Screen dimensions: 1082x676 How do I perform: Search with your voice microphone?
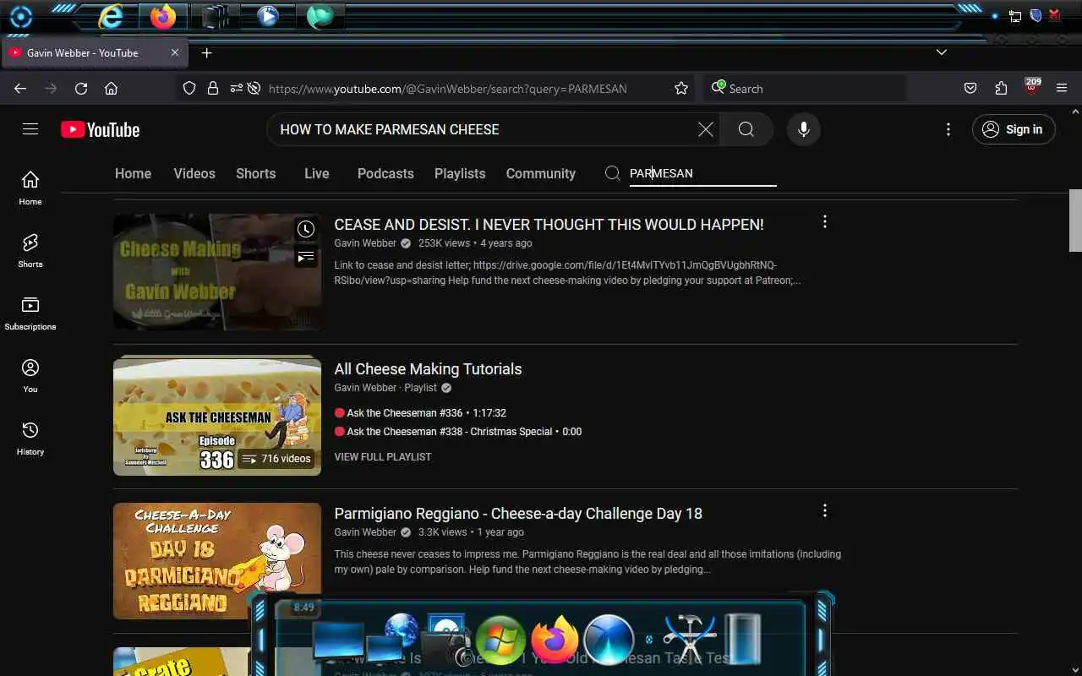[x=803, y=129]
